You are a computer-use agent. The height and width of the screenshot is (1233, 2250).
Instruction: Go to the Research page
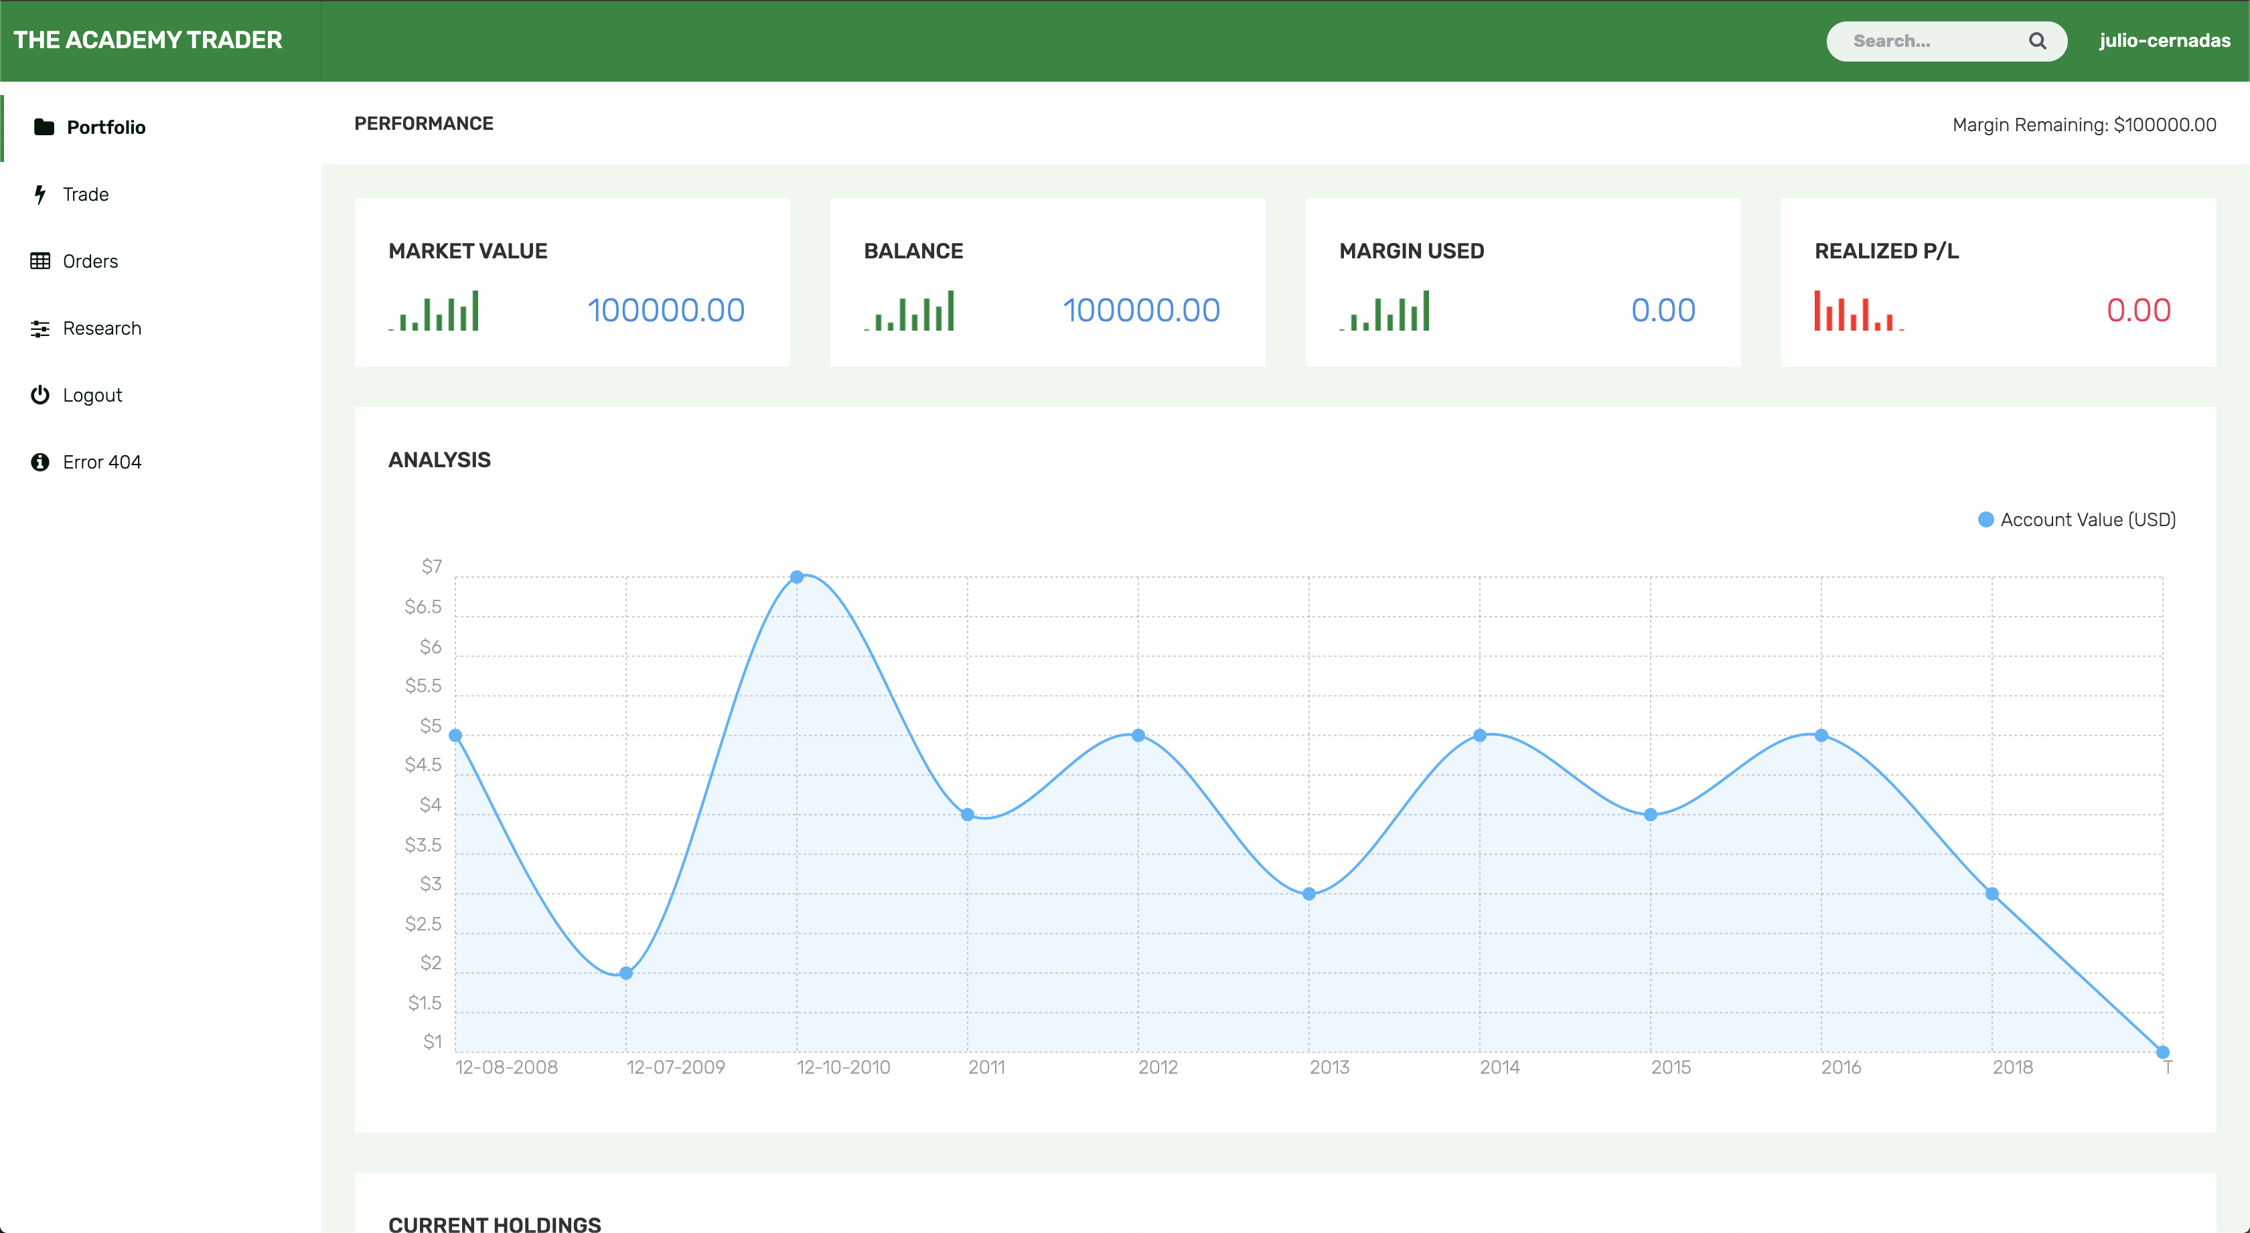(101, 329)
